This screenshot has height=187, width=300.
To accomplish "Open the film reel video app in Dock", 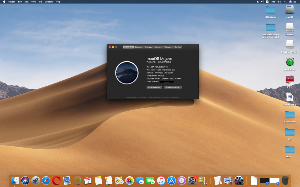I will 239,180.
